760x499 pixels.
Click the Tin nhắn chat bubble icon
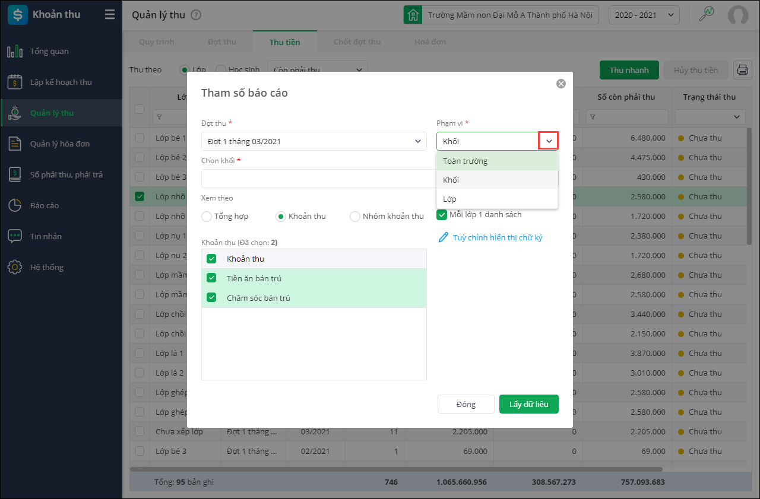(15, 236)
